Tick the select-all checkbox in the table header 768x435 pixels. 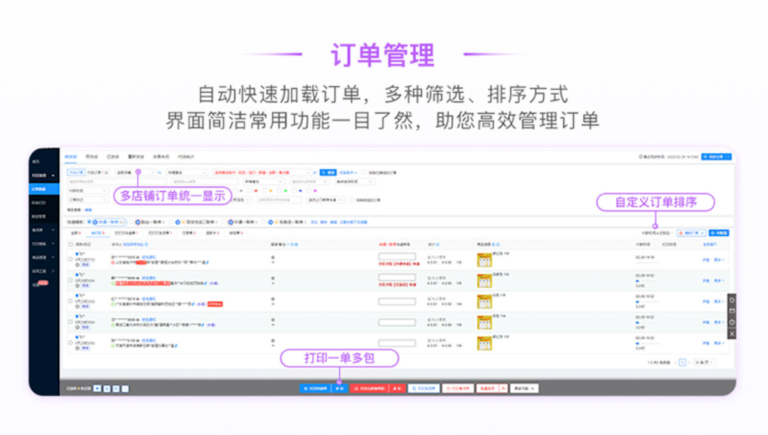pos(71,244)
